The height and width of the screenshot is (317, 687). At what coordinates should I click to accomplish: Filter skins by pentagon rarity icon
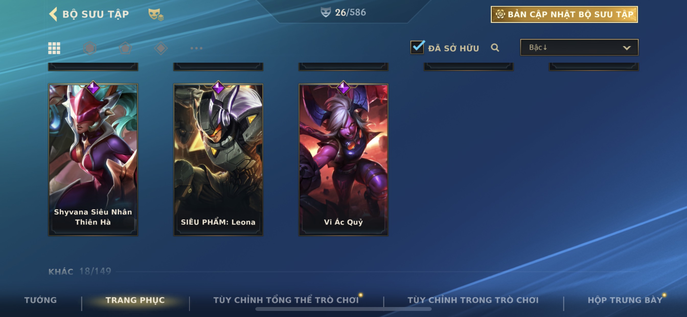click(125, 48)
